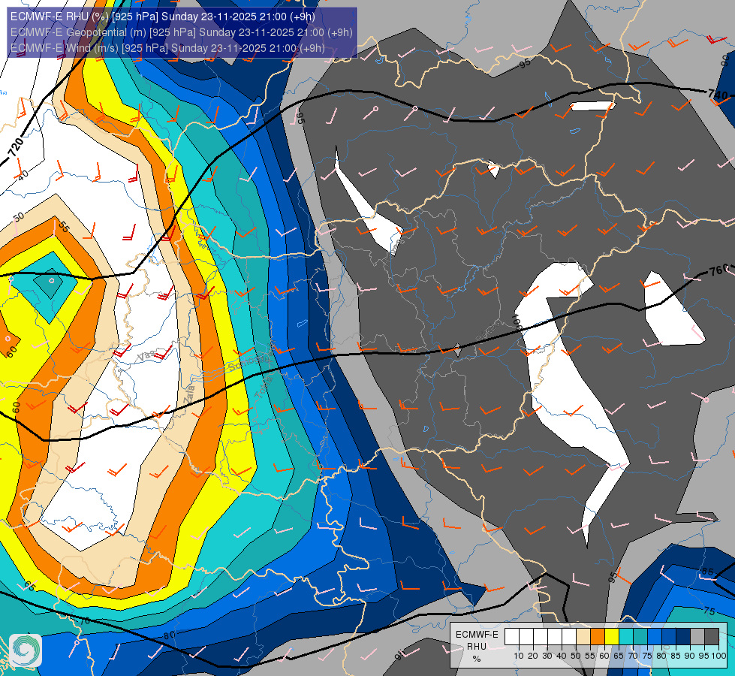Select the ECMWF-E Wind (m/s) title line
This screenshot has height=676, width=735.
tap(167, 48)
